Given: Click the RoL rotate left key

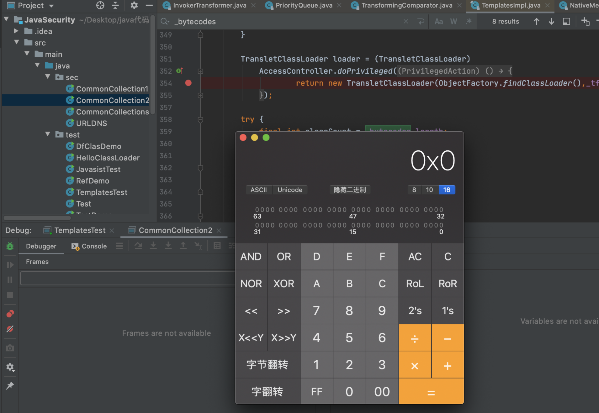Looking at the screenshot, I should pos(415,284).
